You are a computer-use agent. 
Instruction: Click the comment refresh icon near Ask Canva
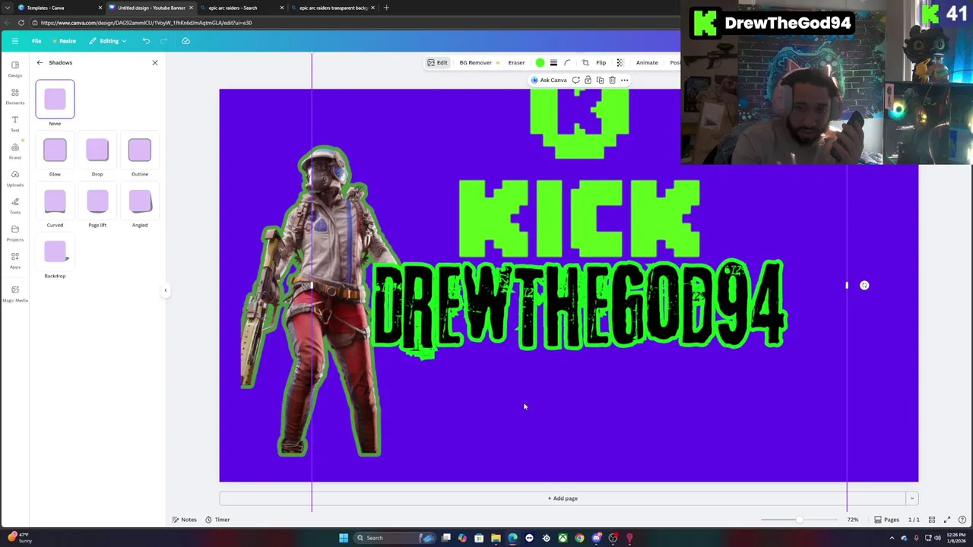tap(575, 80)
